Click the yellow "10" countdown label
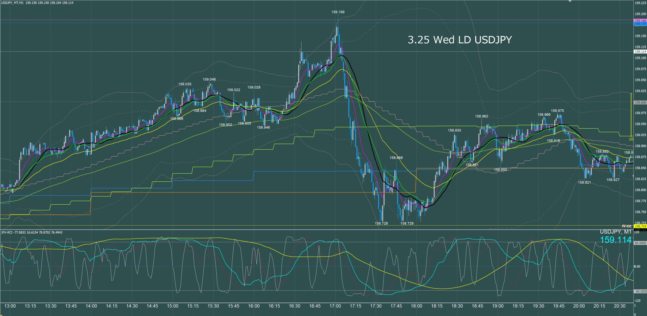The height and width of the screenshot is (316, 647). click(631, 139)
